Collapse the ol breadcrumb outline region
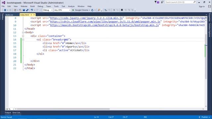 [23, 40]
